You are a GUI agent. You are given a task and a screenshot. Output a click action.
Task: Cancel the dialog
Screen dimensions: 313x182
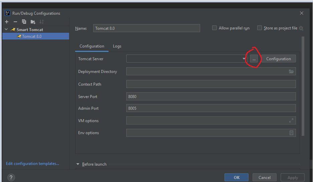point(265,177)
